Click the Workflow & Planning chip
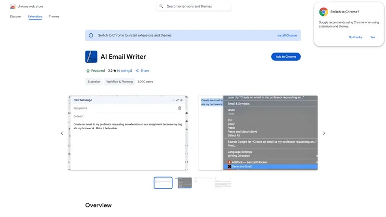386x217 pixels. (119, 81)
